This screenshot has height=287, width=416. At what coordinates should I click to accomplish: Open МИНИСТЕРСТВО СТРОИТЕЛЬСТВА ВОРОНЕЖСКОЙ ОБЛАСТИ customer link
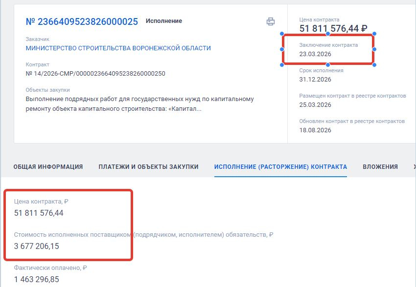tap(118, 48)
